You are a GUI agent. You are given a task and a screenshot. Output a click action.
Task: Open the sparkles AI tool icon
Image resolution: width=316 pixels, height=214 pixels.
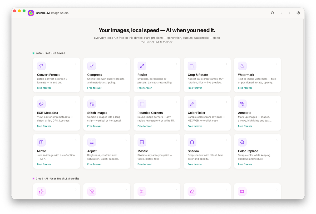click(x=41, y=191)
